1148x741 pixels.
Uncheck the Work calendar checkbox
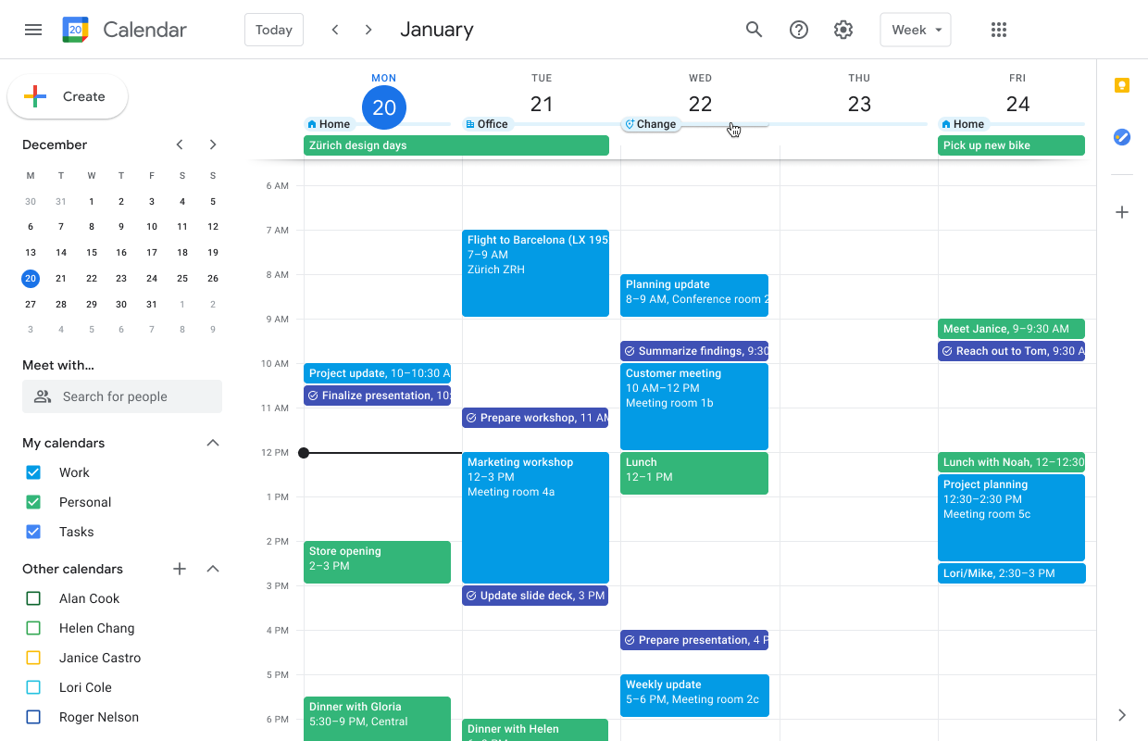(33, 472)
